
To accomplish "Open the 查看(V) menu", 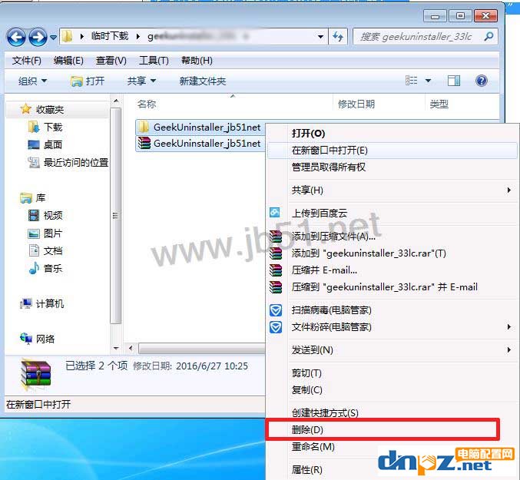I will [111, 61].
